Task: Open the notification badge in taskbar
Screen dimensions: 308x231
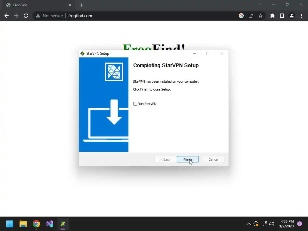Action: [300, 224]
